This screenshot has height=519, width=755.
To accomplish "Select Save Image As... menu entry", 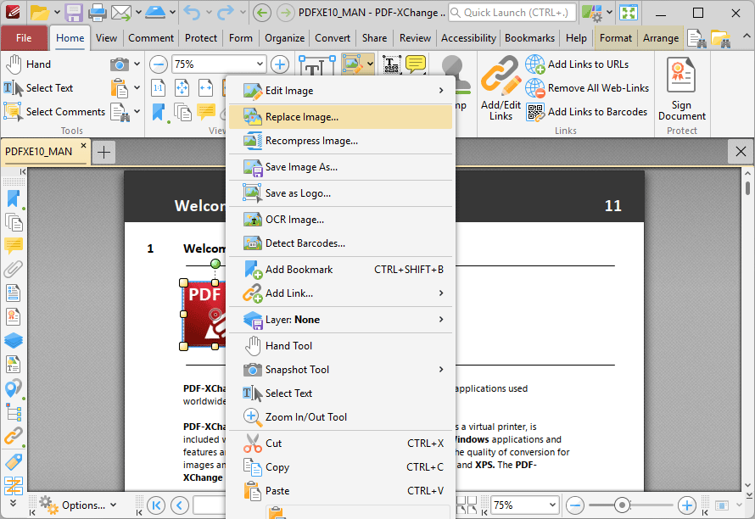I will (340, 167).
